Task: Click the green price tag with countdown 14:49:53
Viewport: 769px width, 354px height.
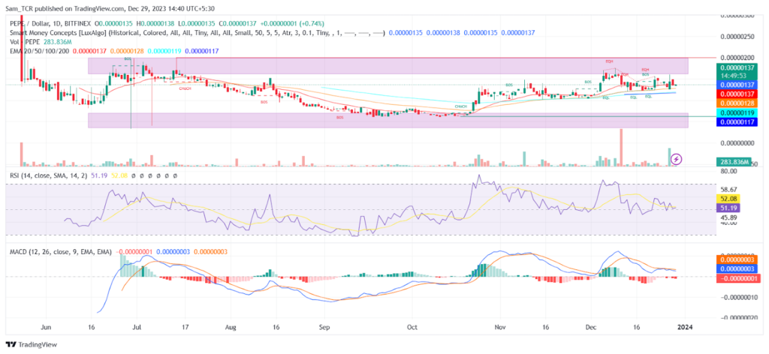Action: tap(737, 71)
